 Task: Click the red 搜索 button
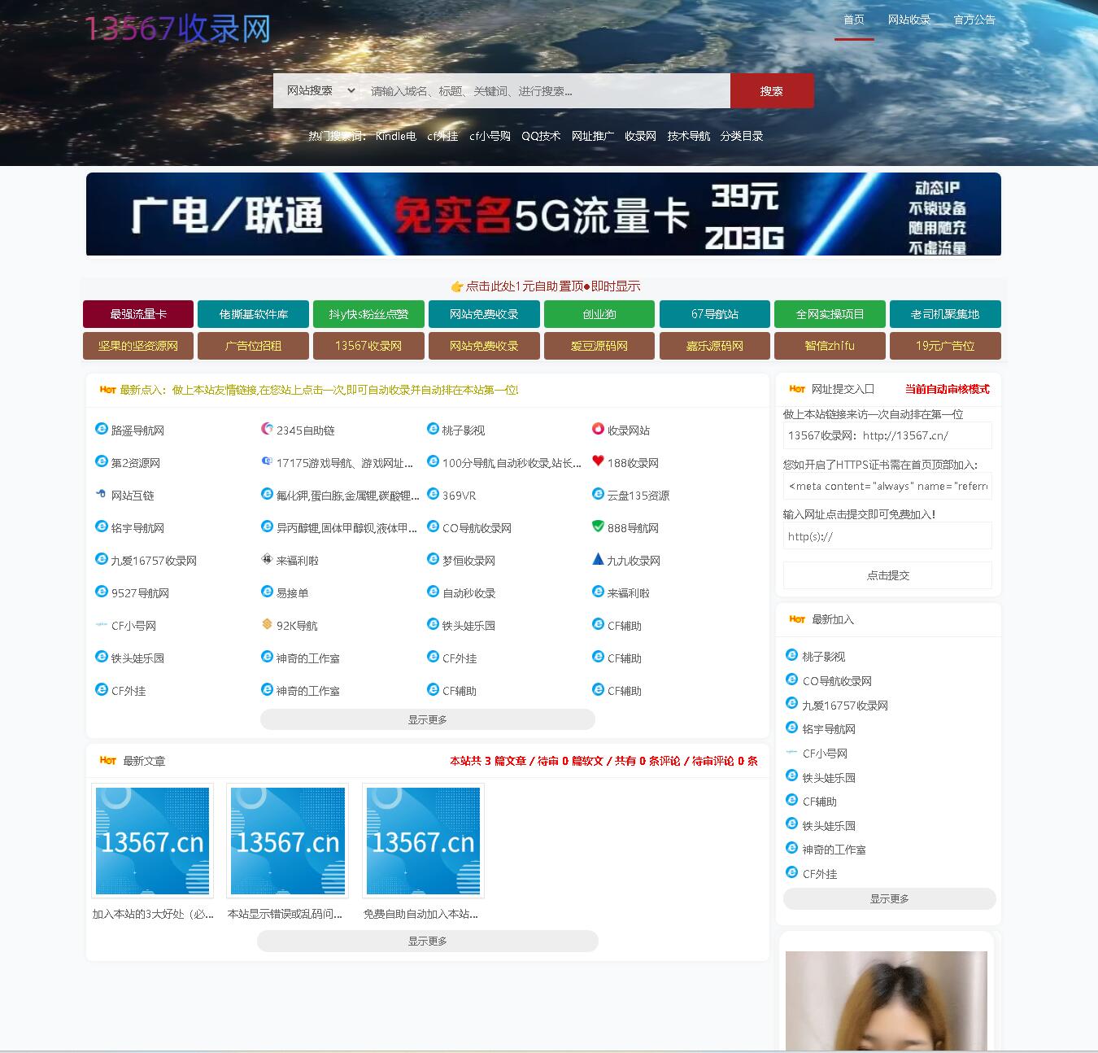[772, 91]
